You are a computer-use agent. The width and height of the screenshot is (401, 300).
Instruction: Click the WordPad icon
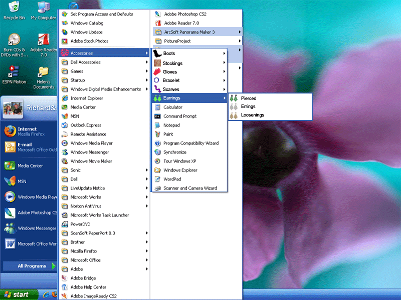tap(157, 179)
